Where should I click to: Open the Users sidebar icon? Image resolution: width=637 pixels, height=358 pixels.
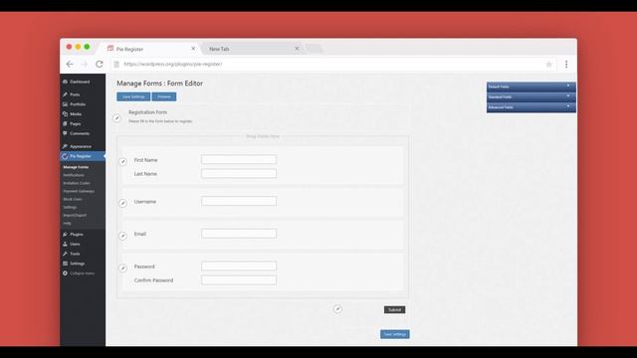coord(65,244)
